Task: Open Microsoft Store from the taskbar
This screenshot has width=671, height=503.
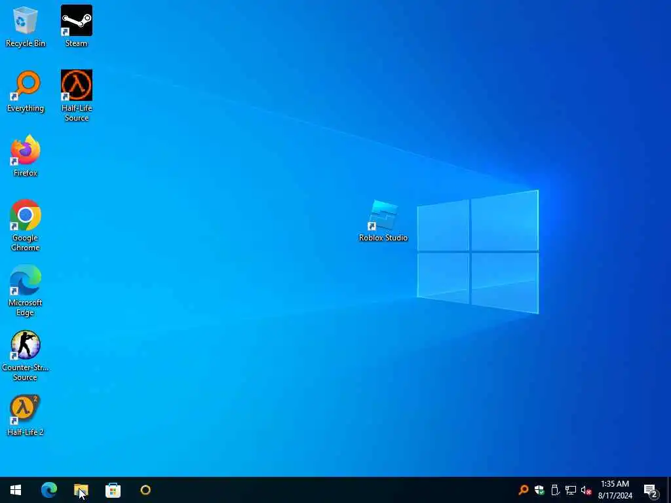Action: 113,490
